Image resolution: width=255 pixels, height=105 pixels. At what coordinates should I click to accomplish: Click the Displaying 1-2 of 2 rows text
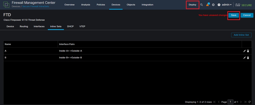198,102
